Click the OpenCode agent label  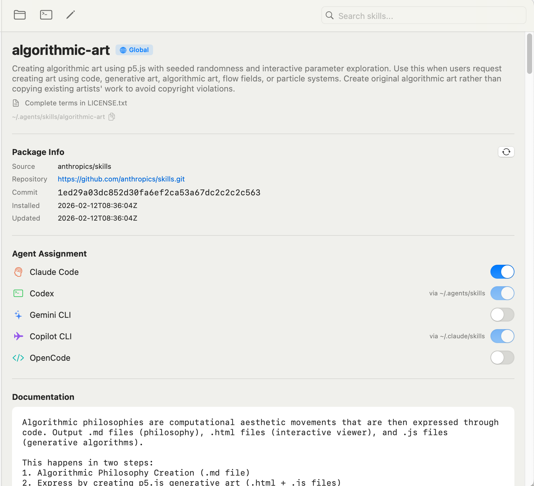click(50, 358)
